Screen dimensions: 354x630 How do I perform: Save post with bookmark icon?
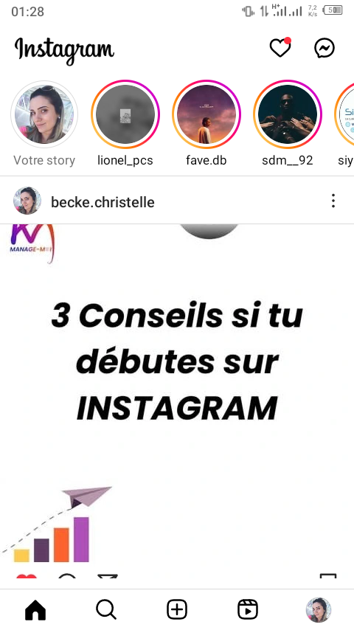pos(328,576)
